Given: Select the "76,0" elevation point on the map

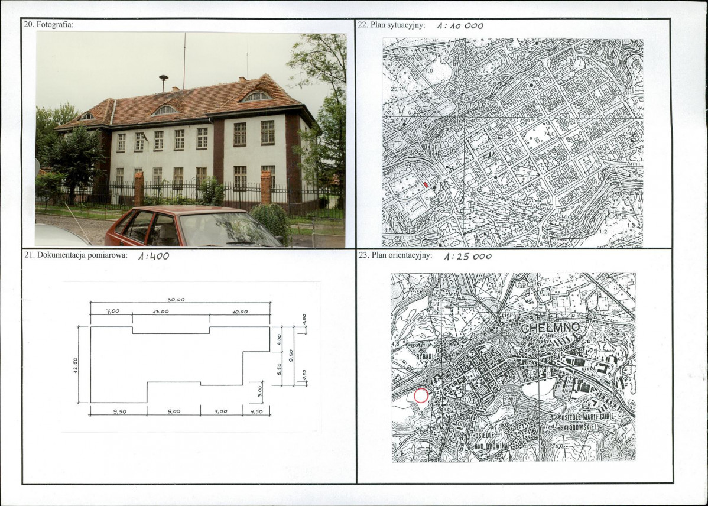Looking at the screenshot, I should pyautogui.click(x=559, y=446).
